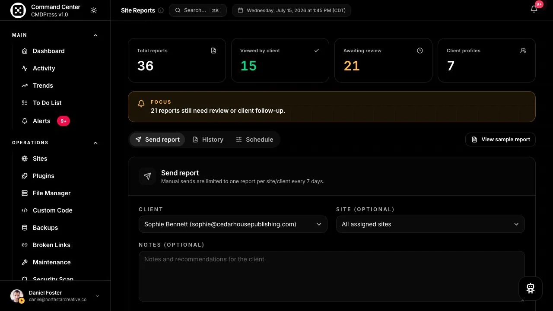Click the Awaiting review clock icon
This screenshot has width=553, height=311.
[420, 51]
